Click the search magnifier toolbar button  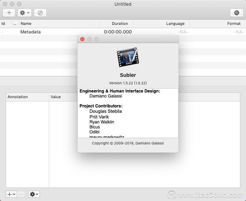236,13
